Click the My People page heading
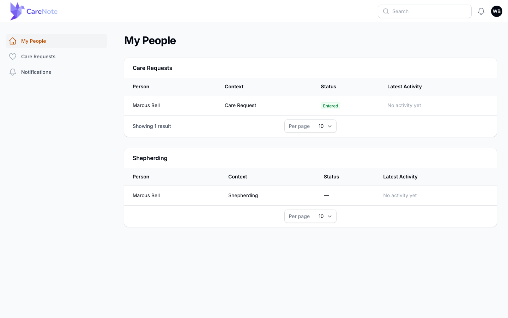The image size is (508, 318). 150,41
